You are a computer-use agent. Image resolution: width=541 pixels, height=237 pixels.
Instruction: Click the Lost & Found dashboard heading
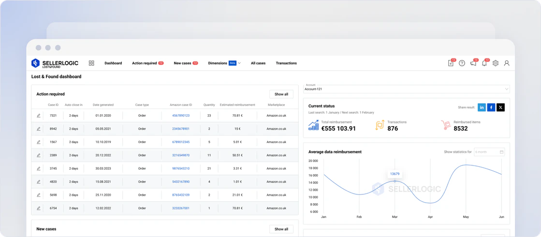click(56, 76)
